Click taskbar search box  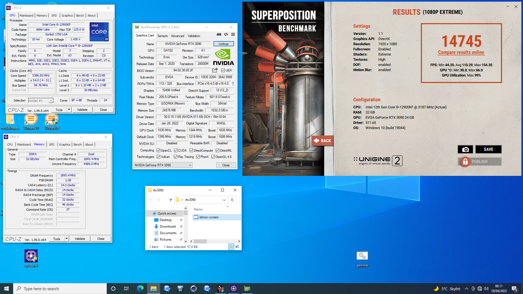tap(60, 289)
